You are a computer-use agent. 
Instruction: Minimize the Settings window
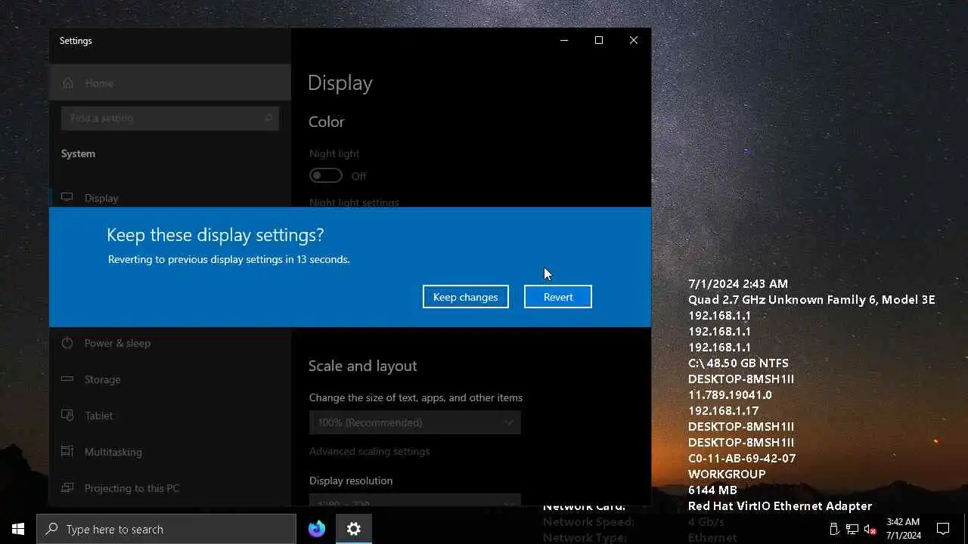pos(564,41)
